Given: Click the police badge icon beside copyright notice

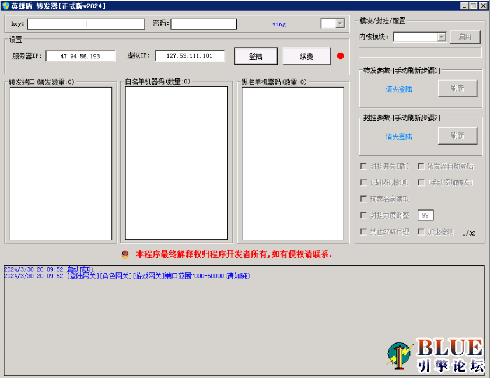Looking at the screenshot, I should pyautogui.click(x=125, y=254).
